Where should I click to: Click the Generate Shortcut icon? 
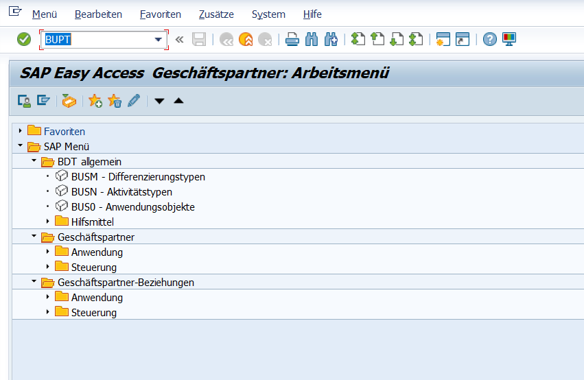point(463,40)
